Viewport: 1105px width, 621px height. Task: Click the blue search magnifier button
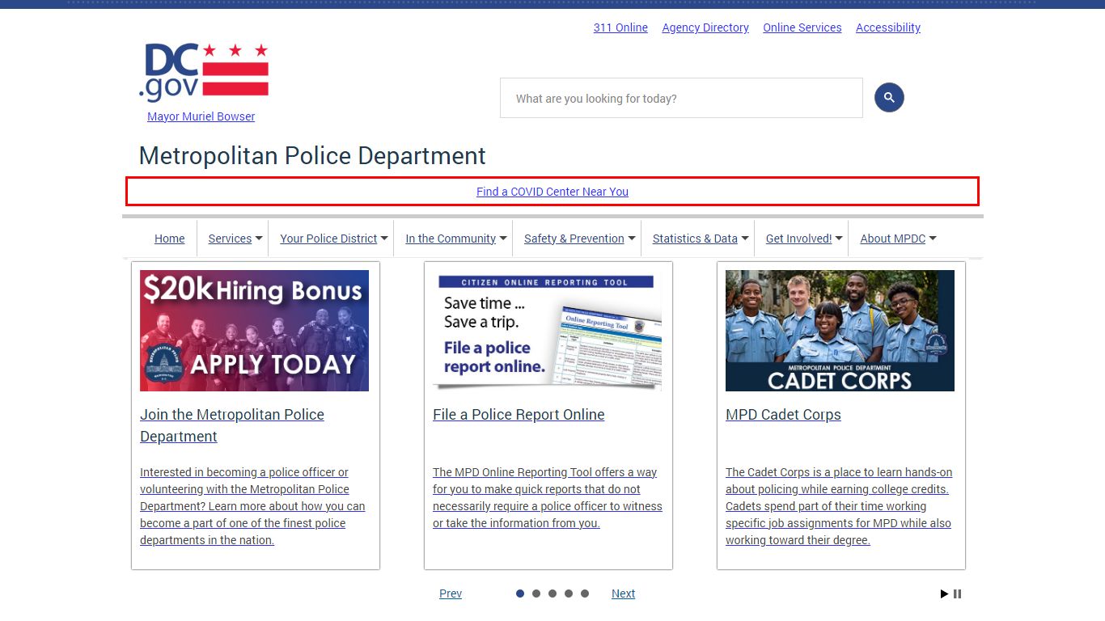(889, 98)
